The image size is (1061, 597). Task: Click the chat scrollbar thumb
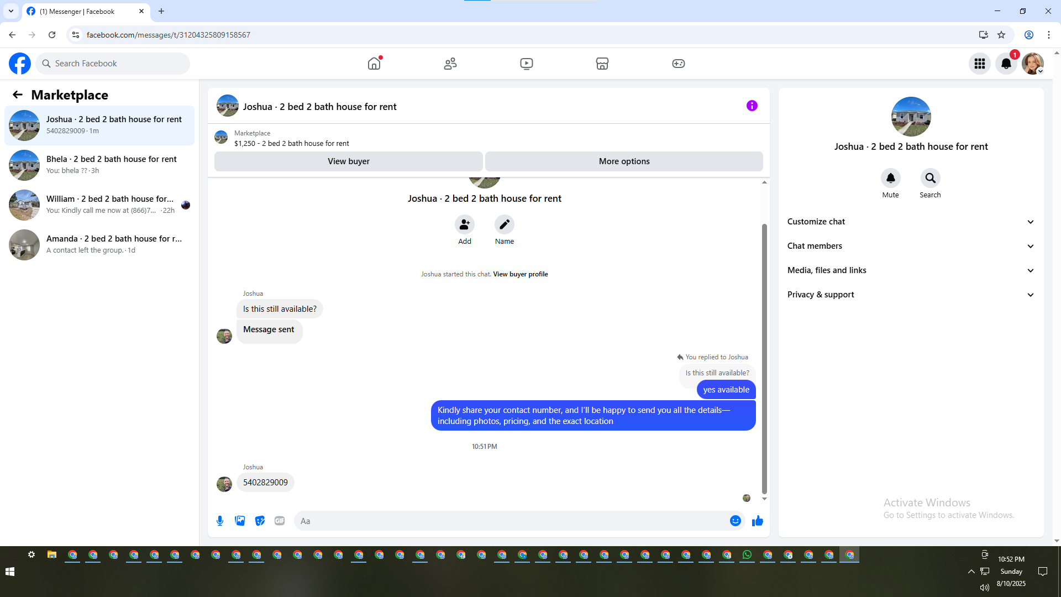[x=764, y=359]
